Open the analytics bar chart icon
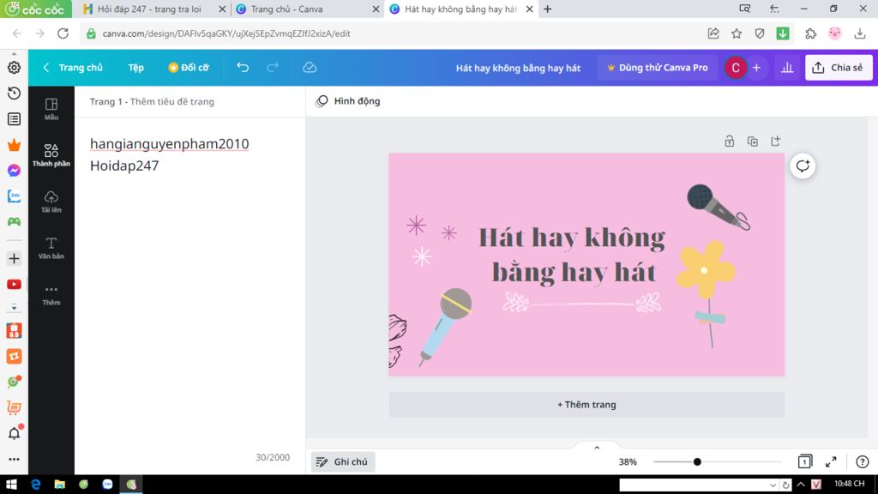 (x=787, y=68)
